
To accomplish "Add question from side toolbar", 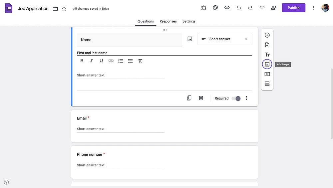I will tap(267, 35).
